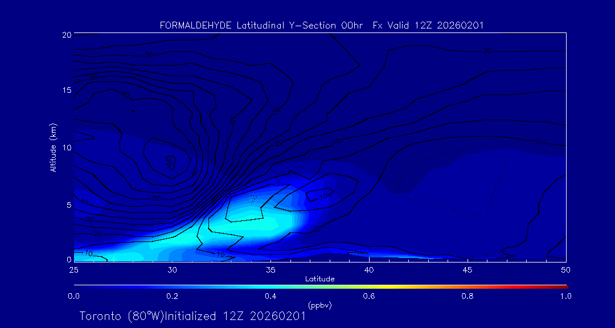Click the color scale label 0.6
This screenshot has width=615, height=328.
click(x=369, y=296)
